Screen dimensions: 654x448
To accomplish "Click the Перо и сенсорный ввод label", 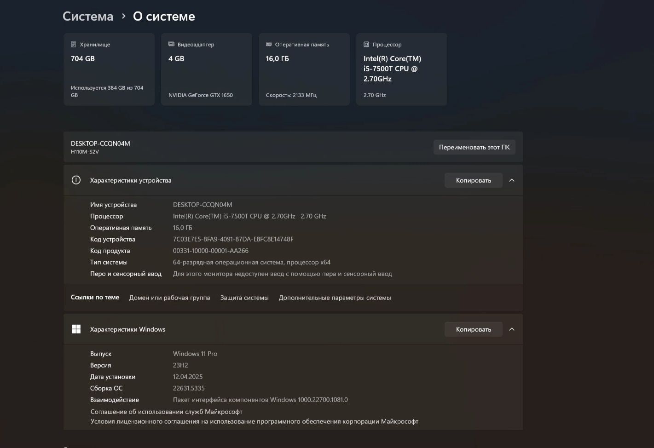I will (x=126, y=274).
